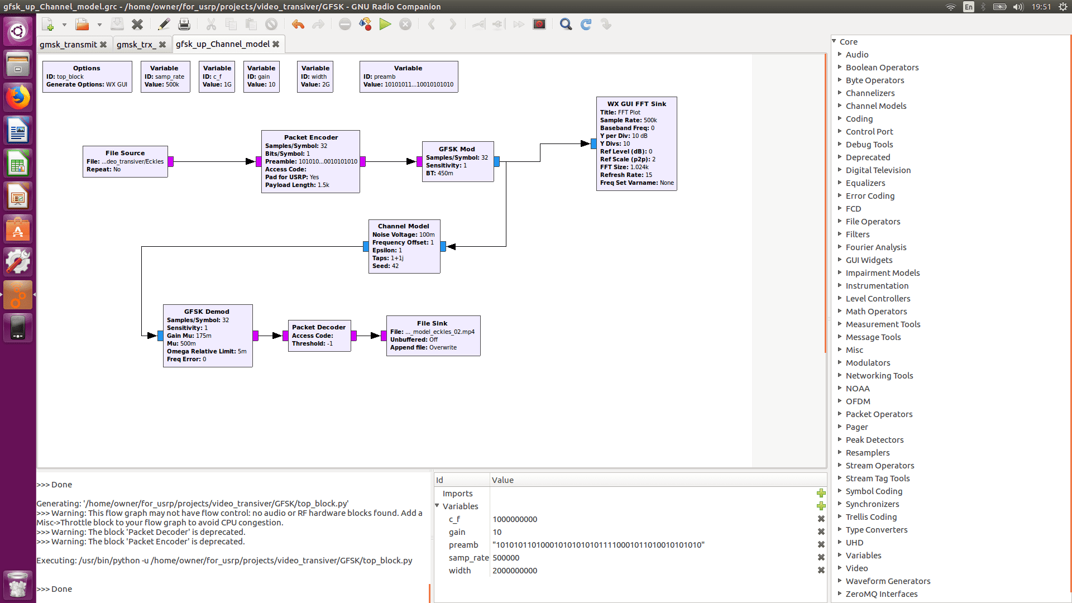
Task: Bypass the selected block
Action: tap(519, 25)
